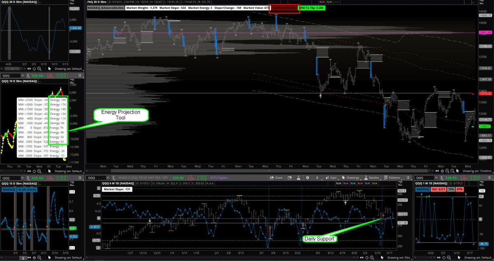Screen dimensions: 494x261
Task: Click symbol field in QQQ 1 M 1D header
Action: (424, 178)
